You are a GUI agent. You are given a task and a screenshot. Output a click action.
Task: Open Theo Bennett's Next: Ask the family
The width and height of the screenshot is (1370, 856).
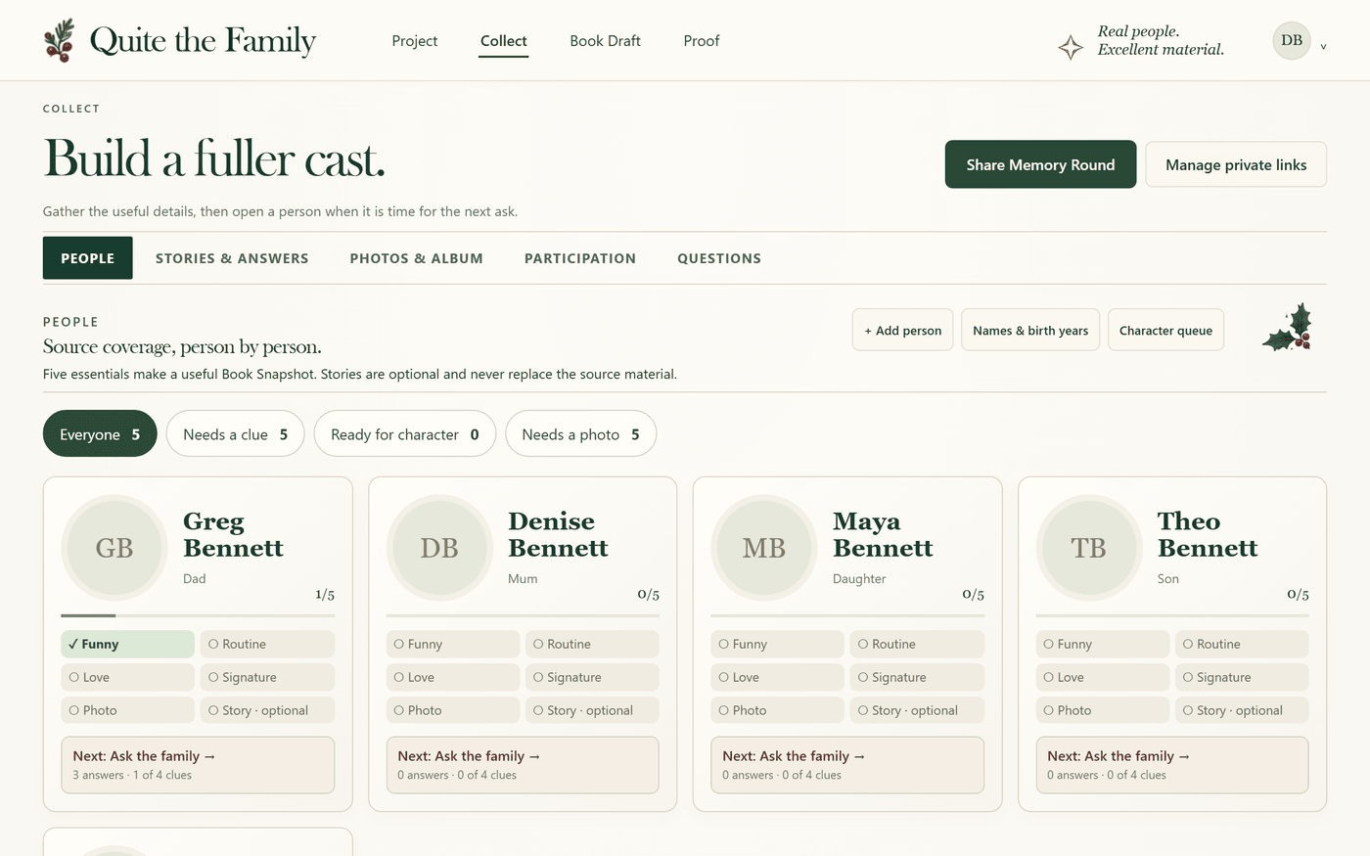(1172, 765)
